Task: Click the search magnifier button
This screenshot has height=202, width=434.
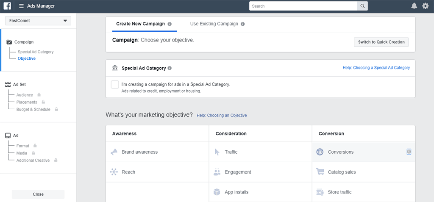Action: pos(362,6)
